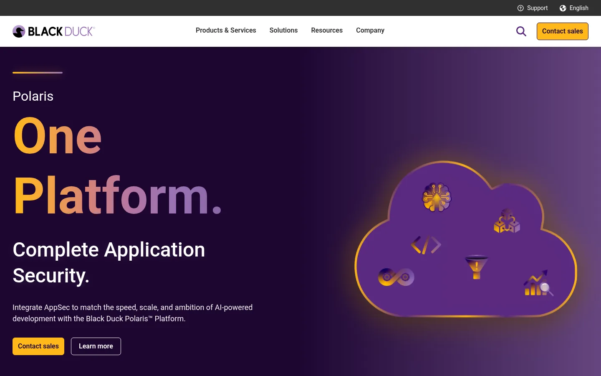Click the analytics chart icon in cloud
601x376 pixels.
coord(538,283)
